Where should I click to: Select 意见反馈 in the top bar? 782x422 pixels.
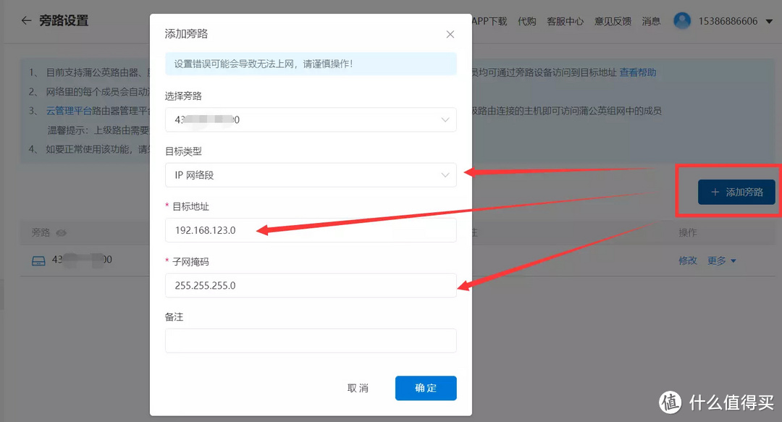point(613,21)
